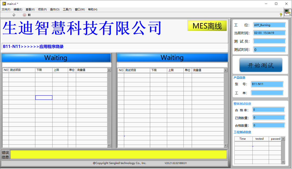Screen dimensions: 292x169
Task: Click the tested column header
Action: 261,139
